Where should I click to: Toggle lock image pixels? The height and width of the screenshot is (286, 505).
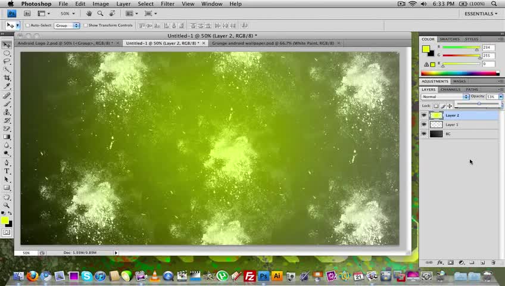pyautogui.click(x=443, y=106)
